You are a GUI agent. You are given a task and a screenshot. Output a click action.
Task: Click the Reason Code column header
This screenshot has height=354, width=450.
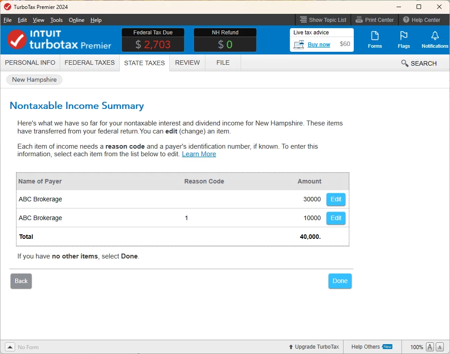204,181
